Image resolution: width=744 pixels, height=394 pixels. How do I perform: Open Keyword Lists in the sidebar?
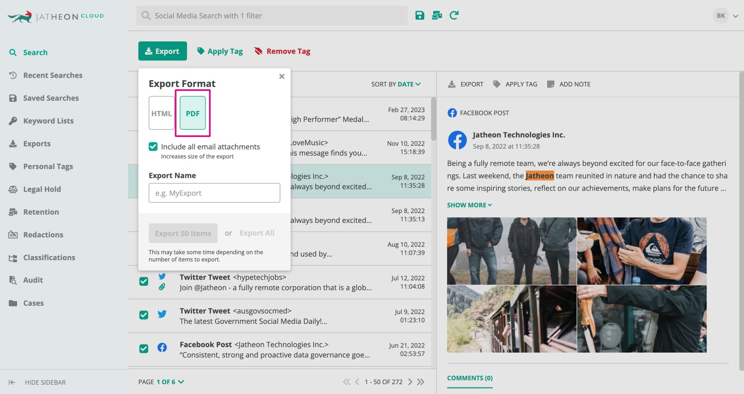[x=41, y=121]
